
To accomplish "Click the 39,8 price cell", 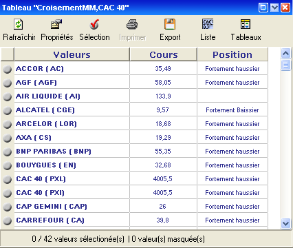I will click(163, 220).
